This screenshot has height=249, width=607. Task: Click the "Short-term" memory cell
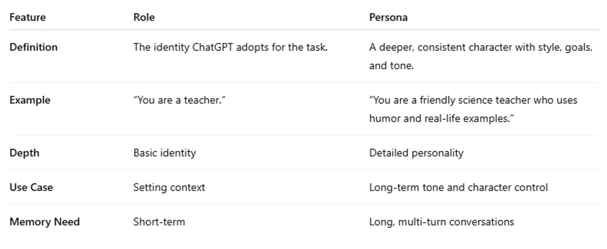click(x=159, y=222)
